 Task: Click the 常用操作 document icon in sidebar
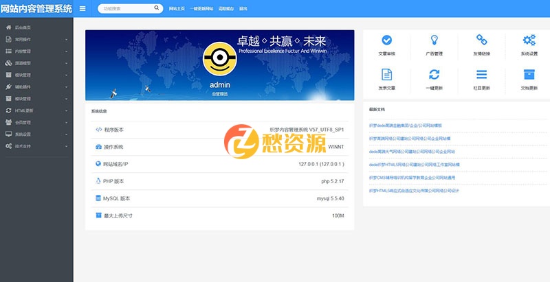(8, 39)
